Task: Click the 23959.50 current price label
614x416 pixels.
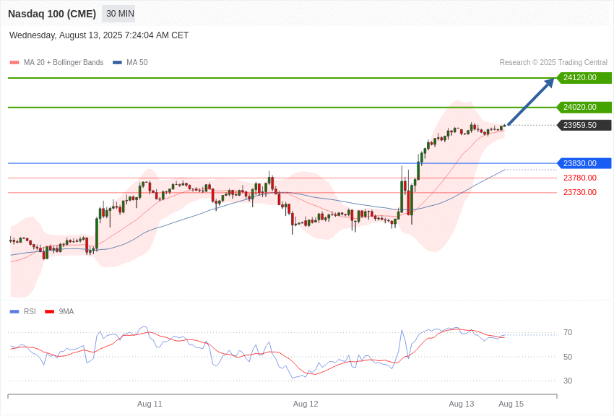Action: (x=584, y=125)
